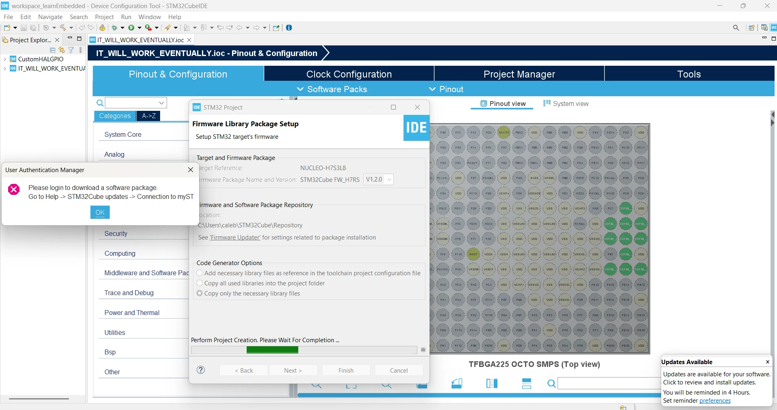The width and height of the screenshot is (777, 410).
Task: Click the horizontal scrollbar under Project Explorer
Action: [39, 399]
